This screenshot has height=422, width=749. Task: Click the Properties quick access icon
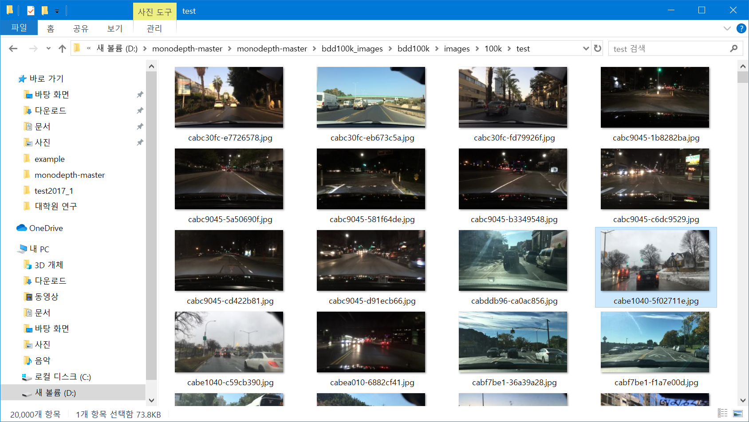tap(31, 10)
